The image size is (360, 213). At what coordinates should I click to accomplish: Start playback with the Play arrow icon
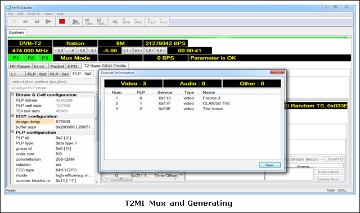[x=48, y=21]
